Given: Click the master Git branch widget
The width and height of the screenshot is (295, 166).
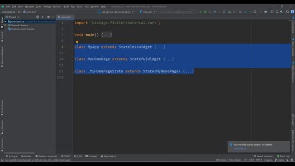Looking at the screenshot, I should pos(280,160).
